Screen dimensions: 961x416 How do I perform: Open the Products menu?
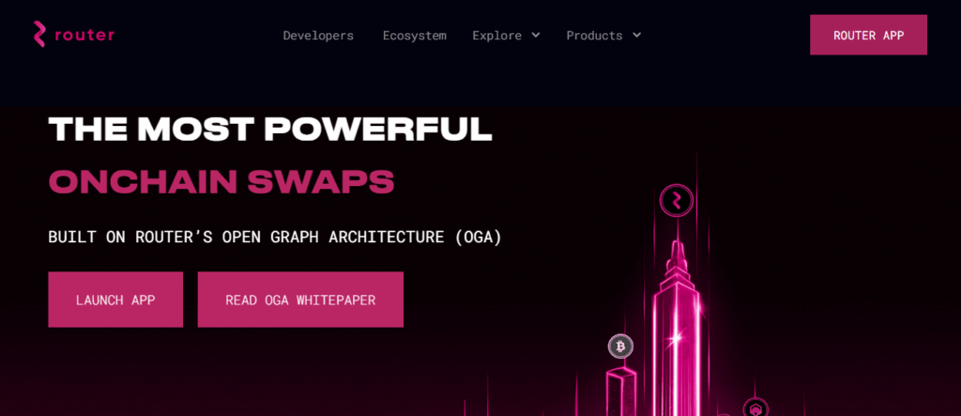(594, 35)
